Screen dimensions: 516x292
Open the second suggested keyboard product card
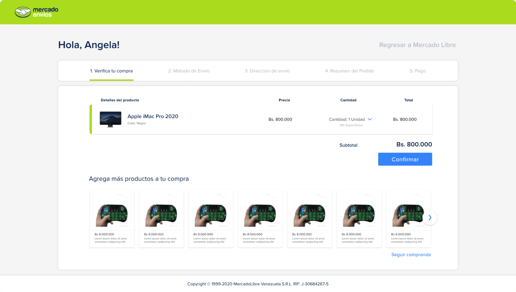coord(161,219)
